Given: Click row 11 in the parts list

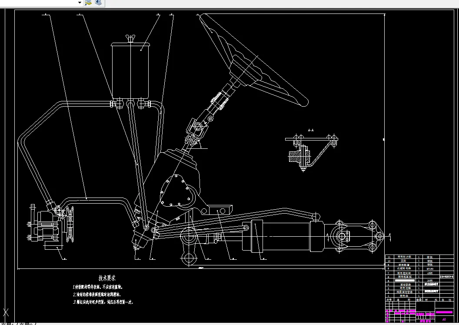Looking at the screenshot, I should [x=419, y=257].
